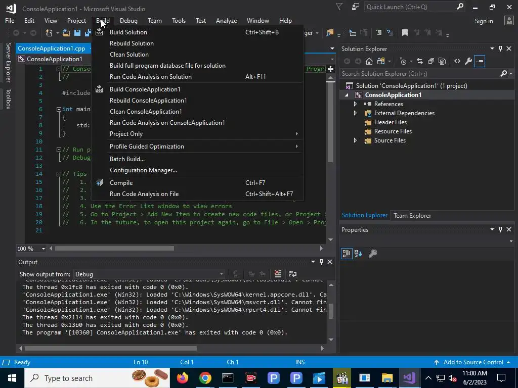The image size is (518, 388).
Task: Open the 100 % zoom level dropdown
Action: click(x=43, y=249)
